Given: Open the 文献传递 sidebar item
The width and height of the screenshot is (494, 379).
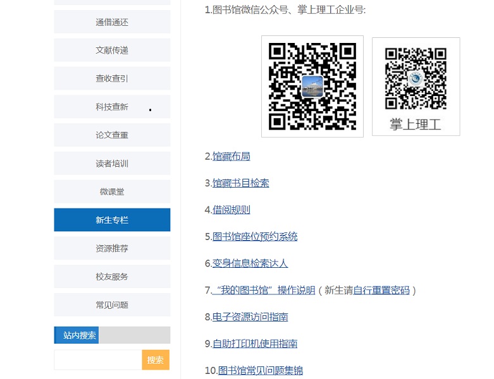Looking at the screenshot, I should [x=112, y=50].
